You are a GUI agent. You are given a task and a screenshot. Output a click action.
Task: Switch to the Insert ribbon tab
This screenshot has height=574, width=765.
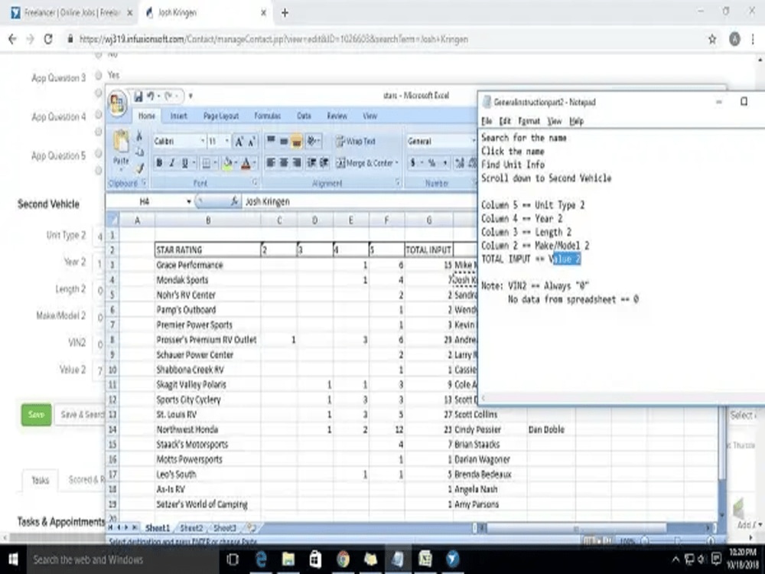click(x=178, y=116)
